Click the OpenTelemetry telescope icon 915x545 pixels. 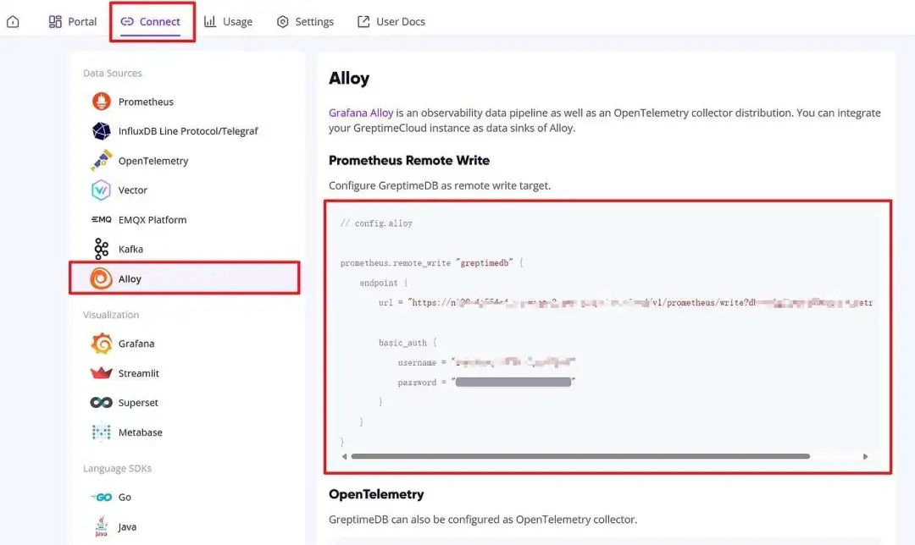click(x=101, y=160)
